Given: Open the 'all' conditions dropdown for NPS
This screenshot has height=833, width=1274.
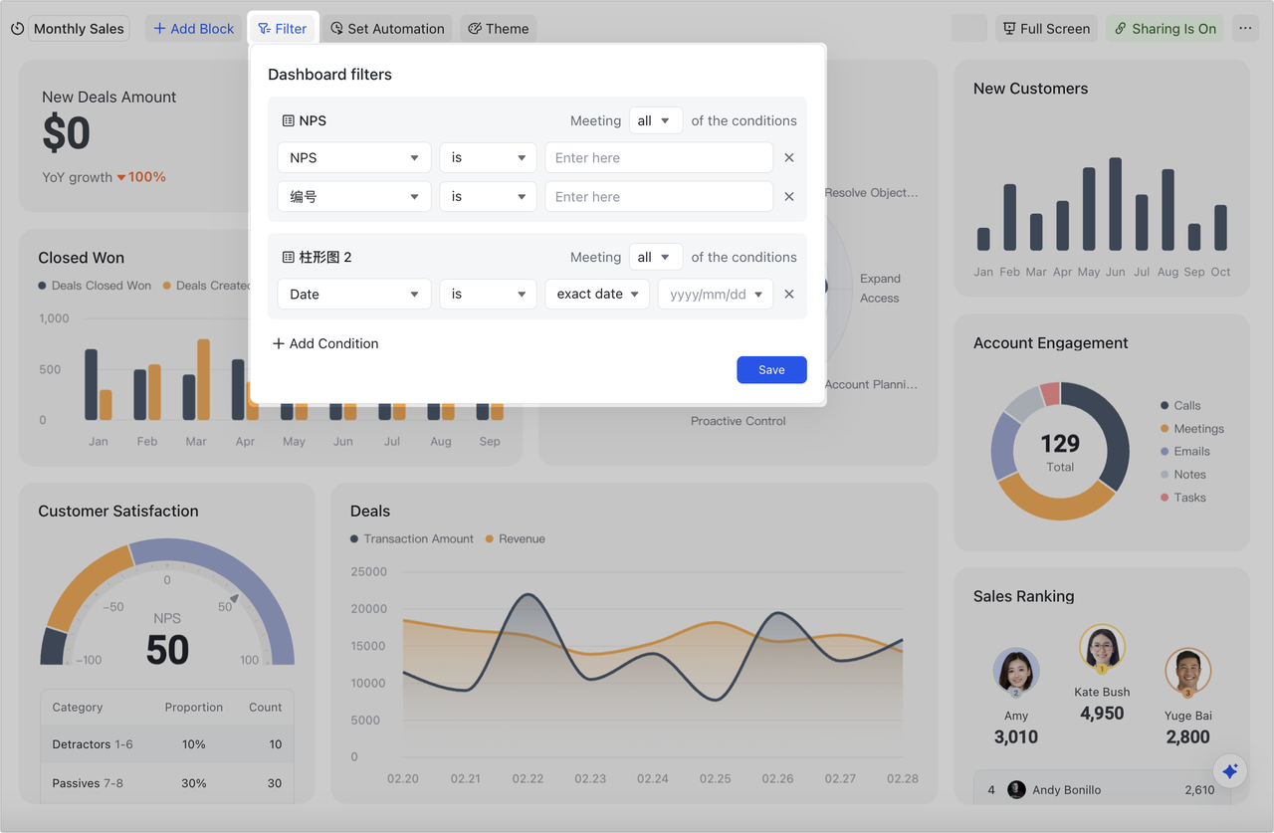Looking at the screenshot, I should pos(655,119).
